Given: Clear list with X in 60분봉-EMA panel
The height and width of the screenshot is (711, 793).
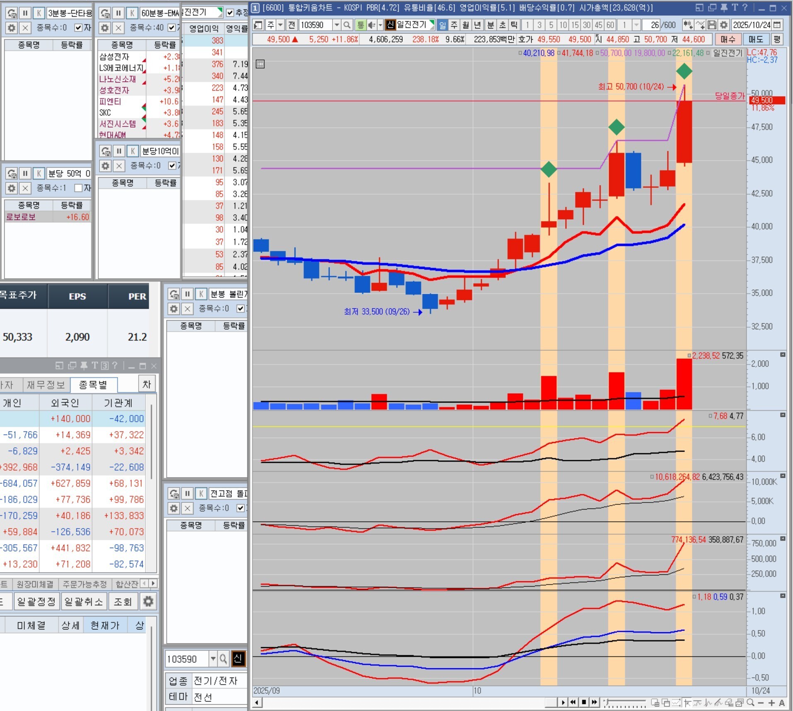Looking at the screenshot, I should 118,28.
